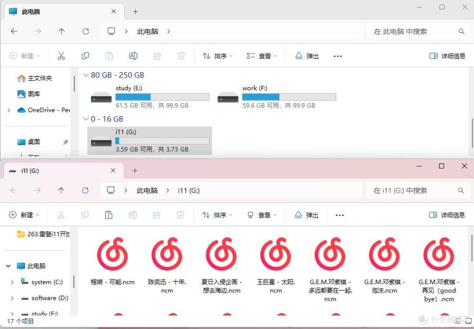
Task: Click i11 (G:) window vertical scrollbar
Action: tap(472, 248)
